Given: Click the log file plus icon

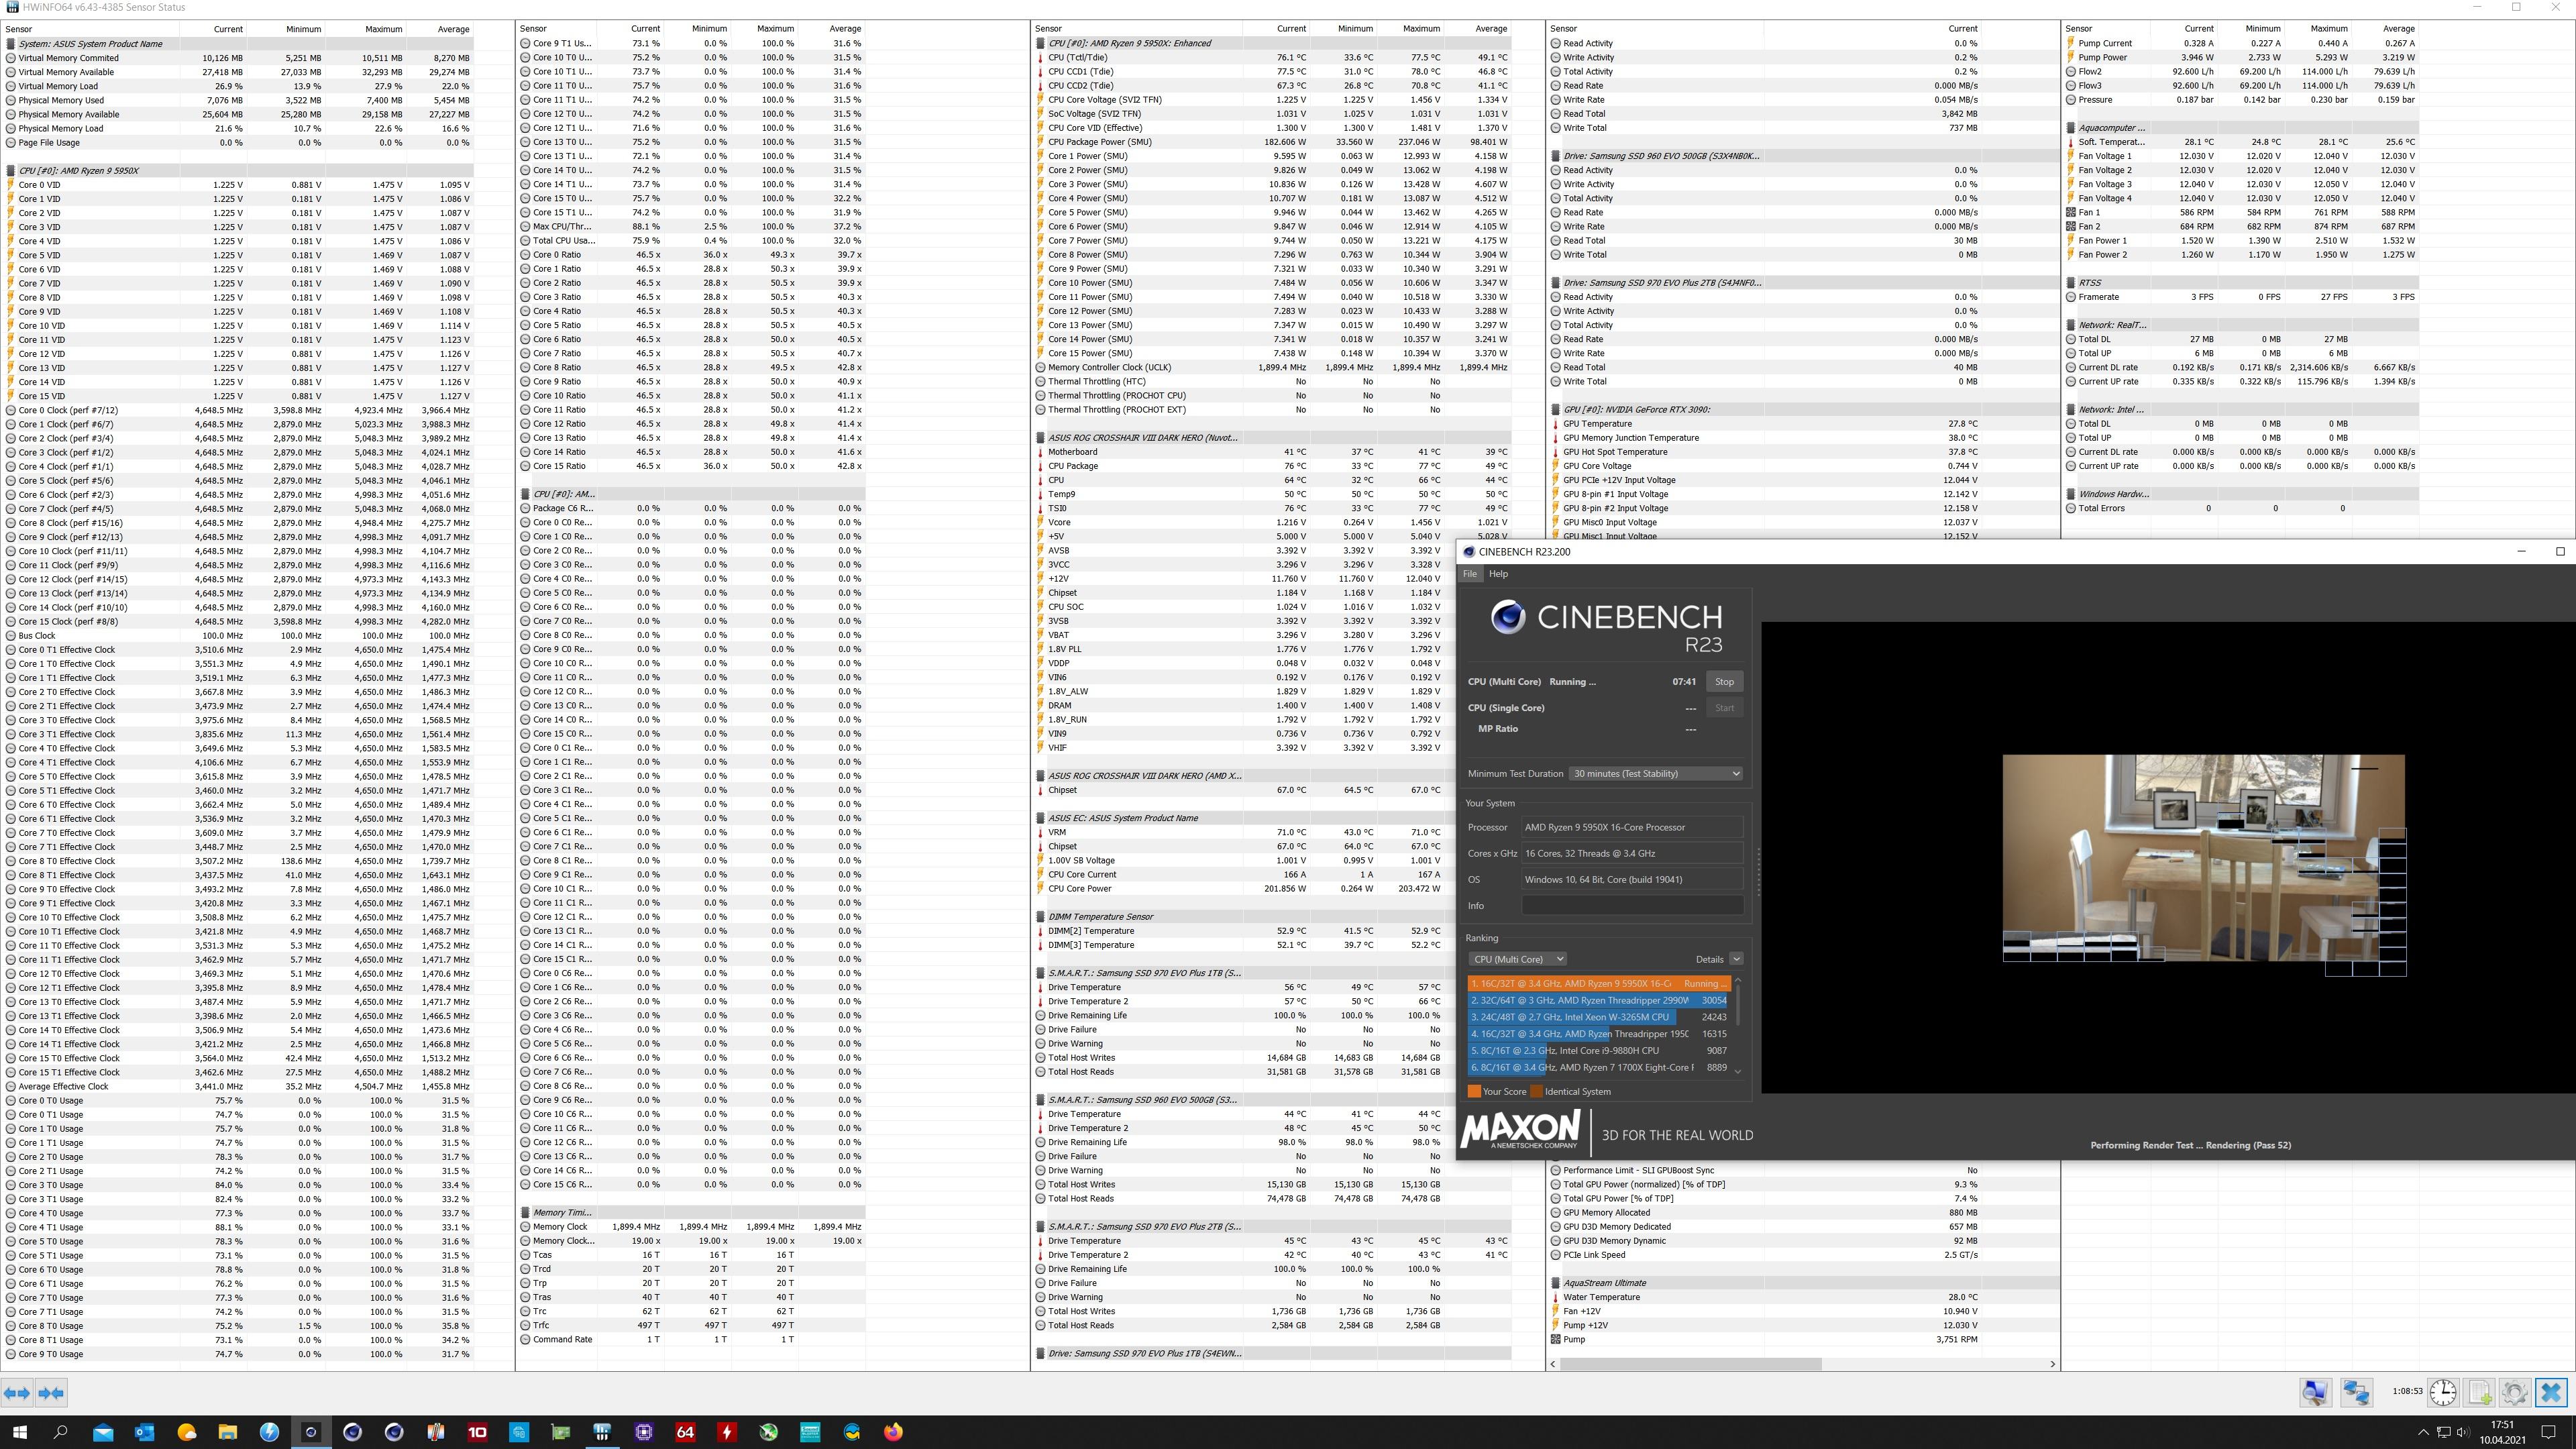Looking at the screenshot, I should [2480, 1392].
